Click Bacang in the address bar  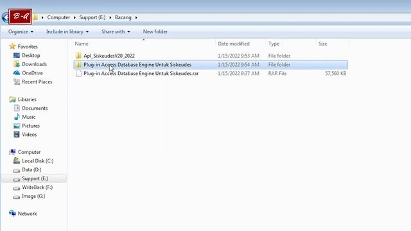123,17
